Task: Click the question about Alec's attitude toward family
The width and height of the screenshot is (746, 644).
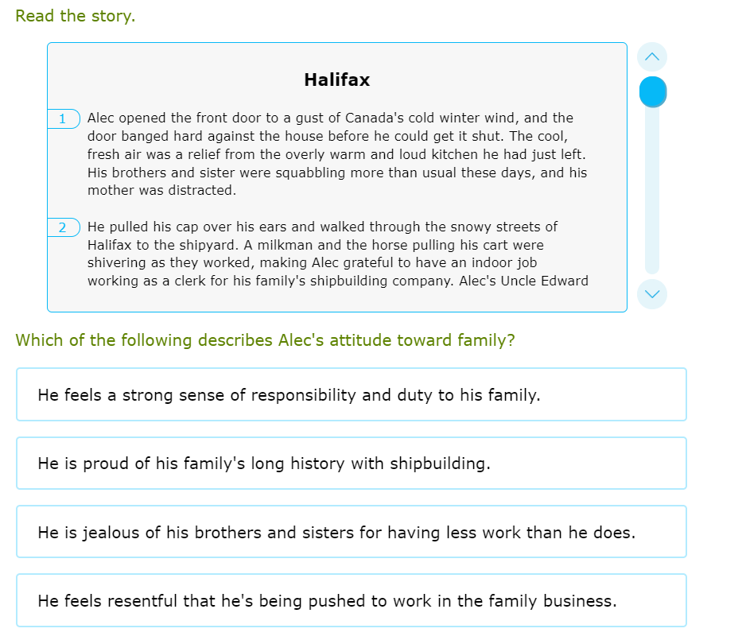Action: tap(265, 340)
